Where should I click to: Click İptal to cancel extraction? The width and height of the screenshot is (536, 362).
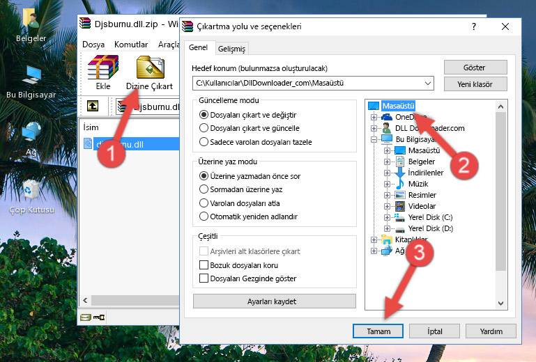434,331
